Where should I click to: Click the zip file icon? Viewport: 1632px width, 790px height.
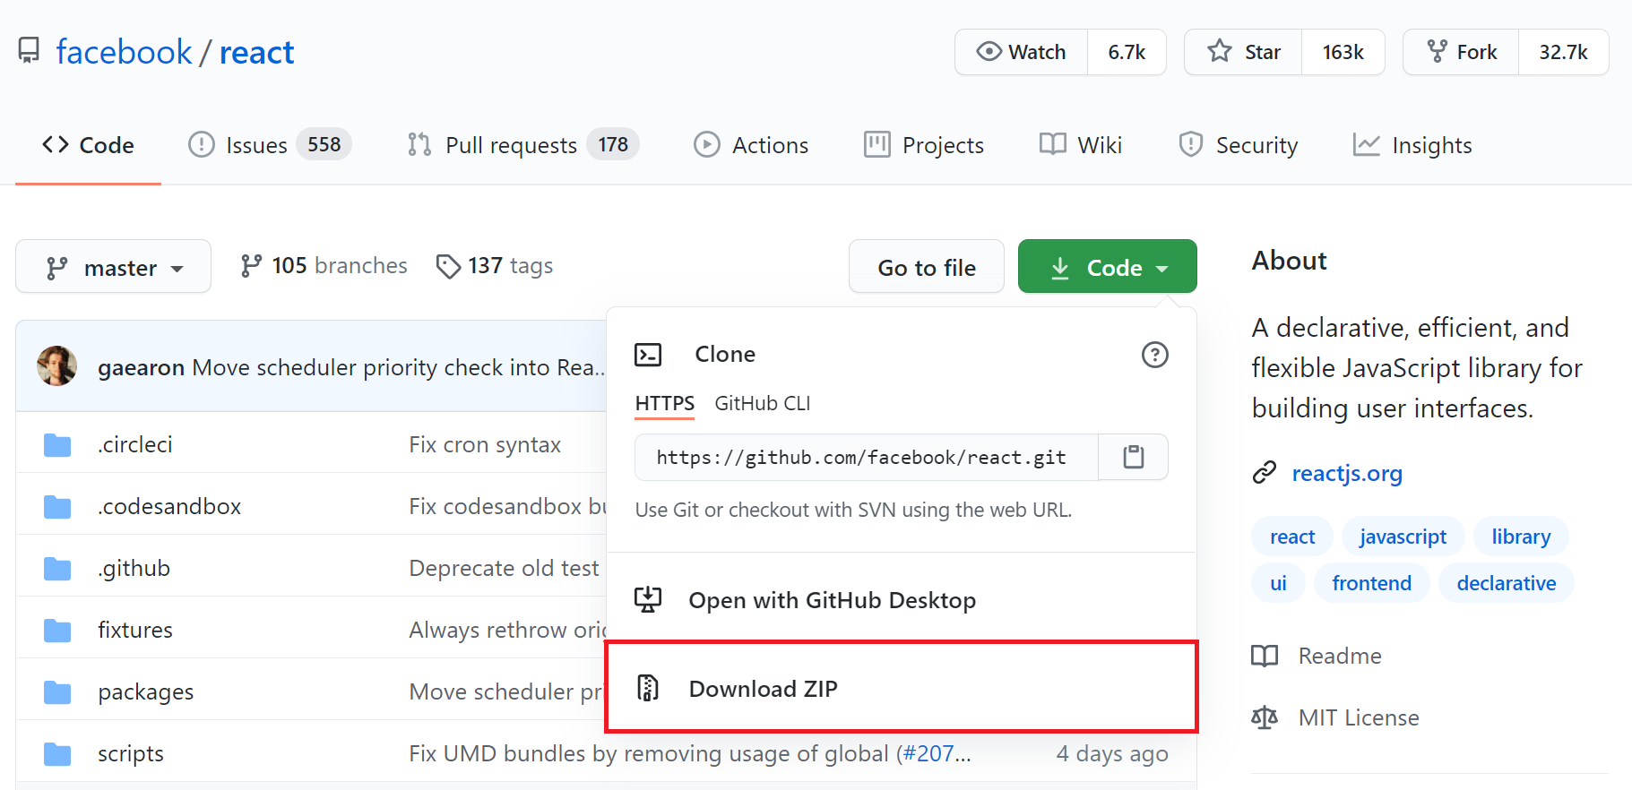tap(648, 688)
